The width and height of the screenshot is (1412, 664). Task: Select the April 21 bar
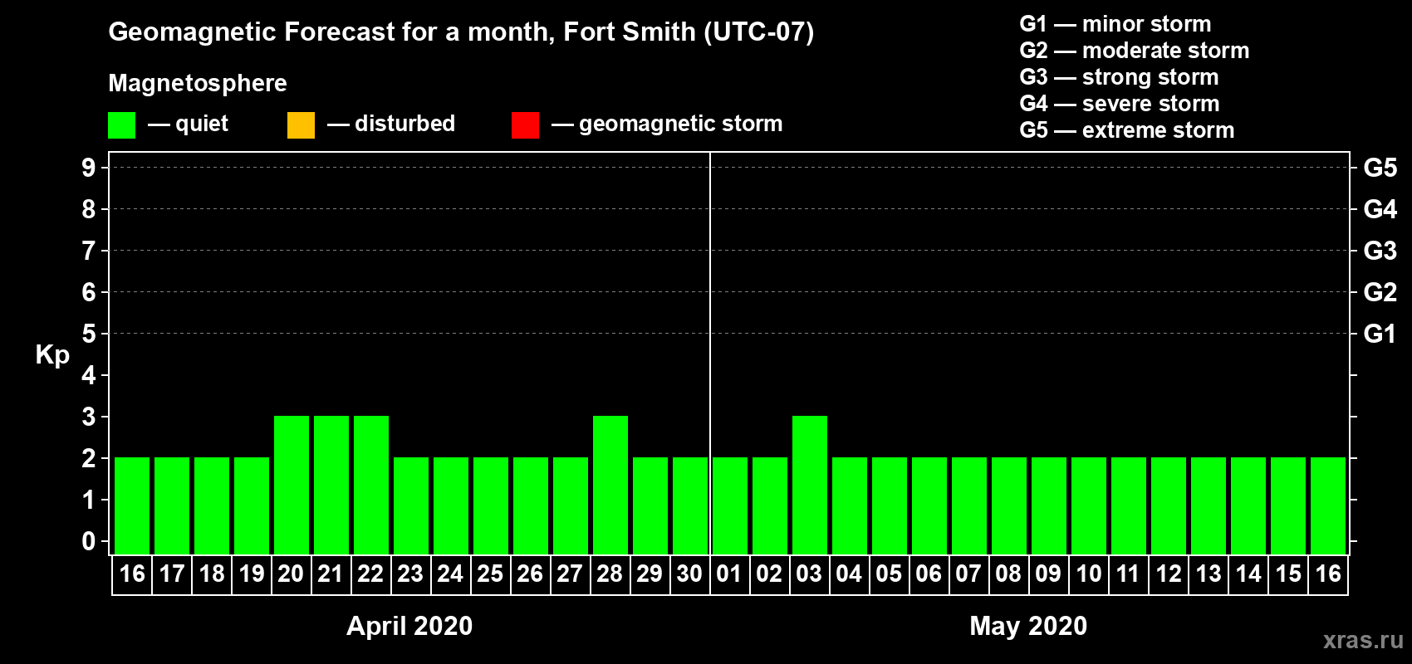331,485
